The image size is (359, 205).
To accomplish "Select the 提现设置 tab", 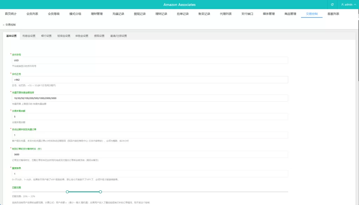I will [99, 36].
